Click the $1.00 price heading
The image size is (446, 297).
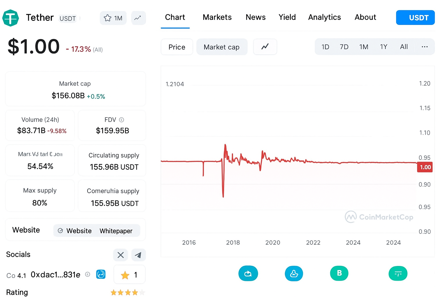34,46
